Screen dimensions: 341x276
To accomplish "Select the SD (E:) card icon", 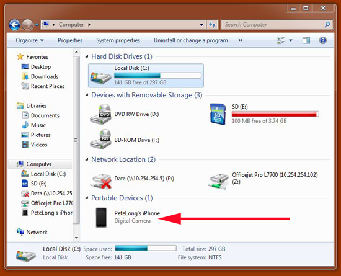I will click(x=218, y=114).
